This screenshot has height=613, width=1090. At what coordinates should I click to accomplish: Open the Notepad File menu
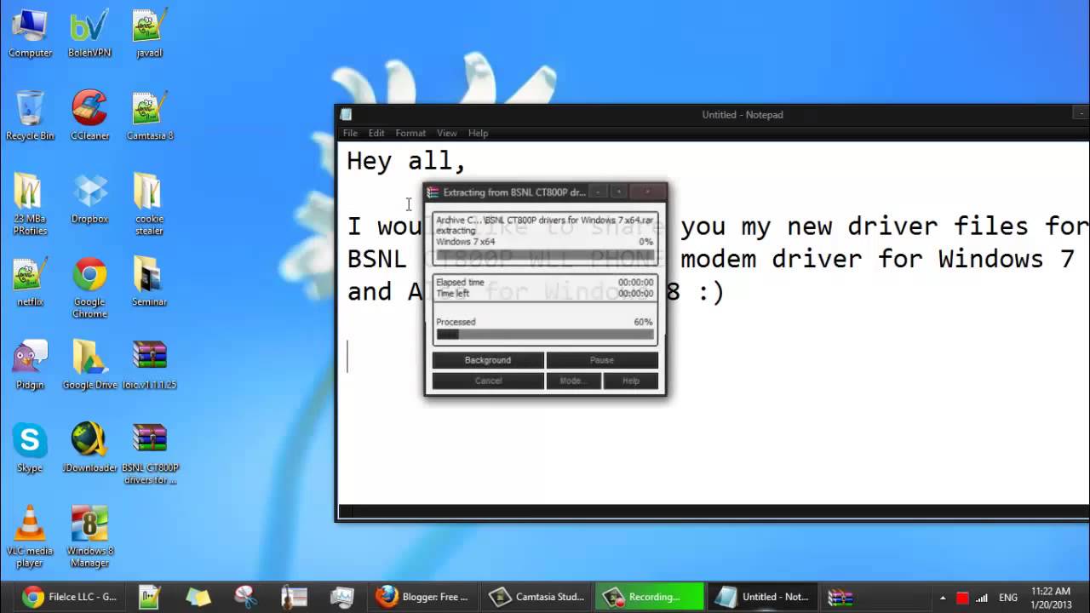coord(350,133)
